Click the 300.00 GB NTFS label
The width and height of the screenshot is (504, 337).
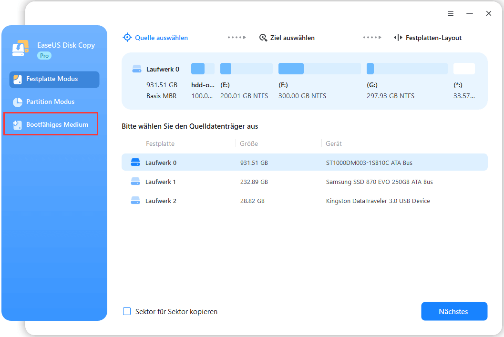302,96
